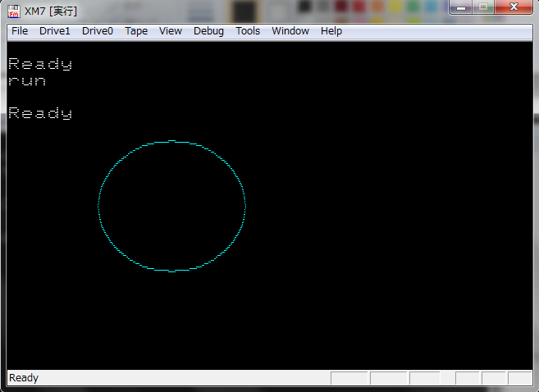Close the XM7 emulator window

(515, 8)
